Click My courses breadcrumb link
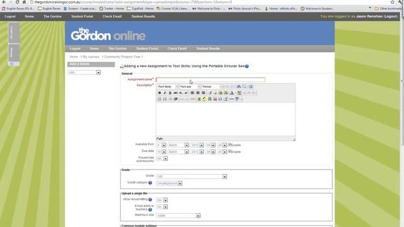 point(91,57)
